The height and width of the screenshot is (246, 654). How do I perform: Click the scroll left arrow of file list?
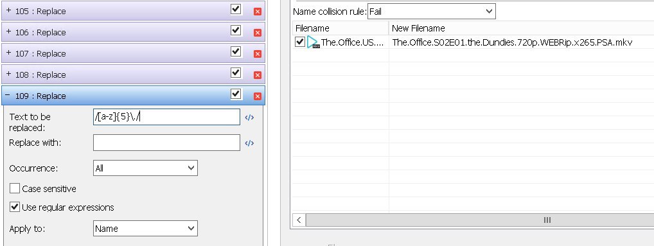coord(299,220)
